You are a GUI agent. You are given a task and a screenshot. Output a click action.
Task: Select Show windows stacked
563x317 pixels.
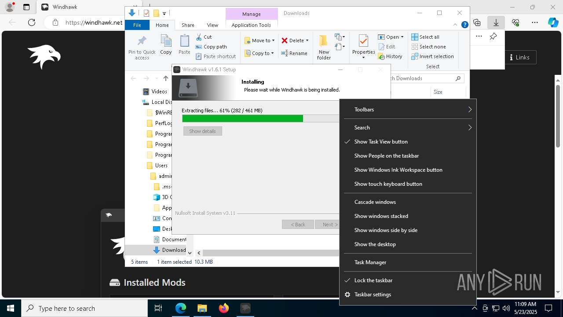pyautogui.click(x=408, y=216)
